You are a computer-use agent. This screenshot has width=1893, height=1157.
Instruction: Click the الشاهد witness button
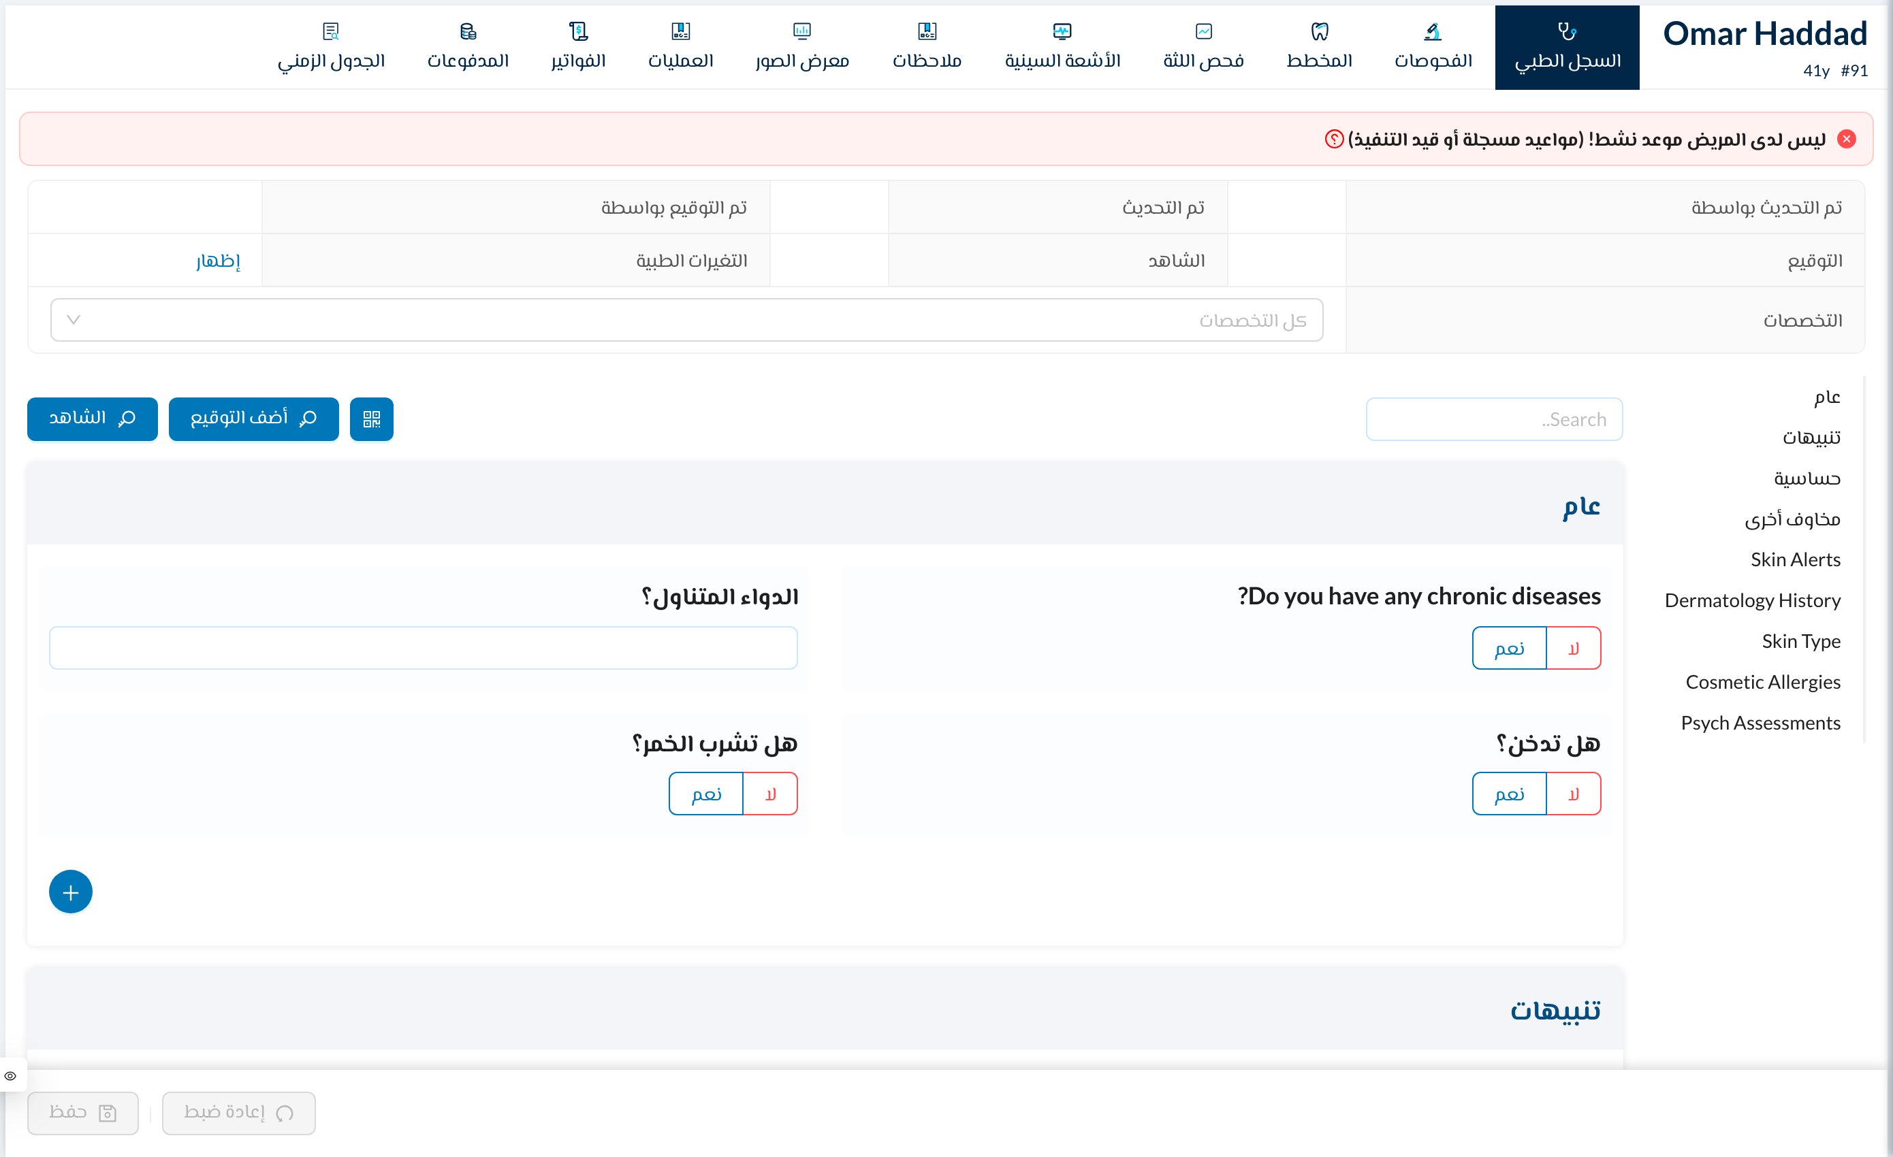(x=92, y=419)
